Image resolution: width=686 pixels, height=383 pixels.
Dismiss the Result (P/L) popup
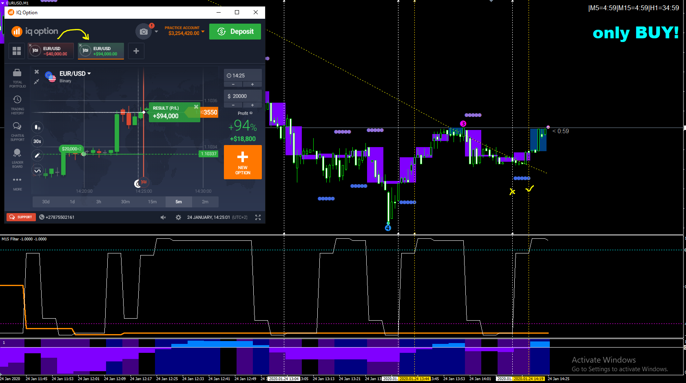[196, 107]
